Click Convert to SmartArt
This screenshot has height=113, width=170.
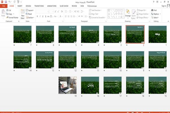tap(97, 18)
